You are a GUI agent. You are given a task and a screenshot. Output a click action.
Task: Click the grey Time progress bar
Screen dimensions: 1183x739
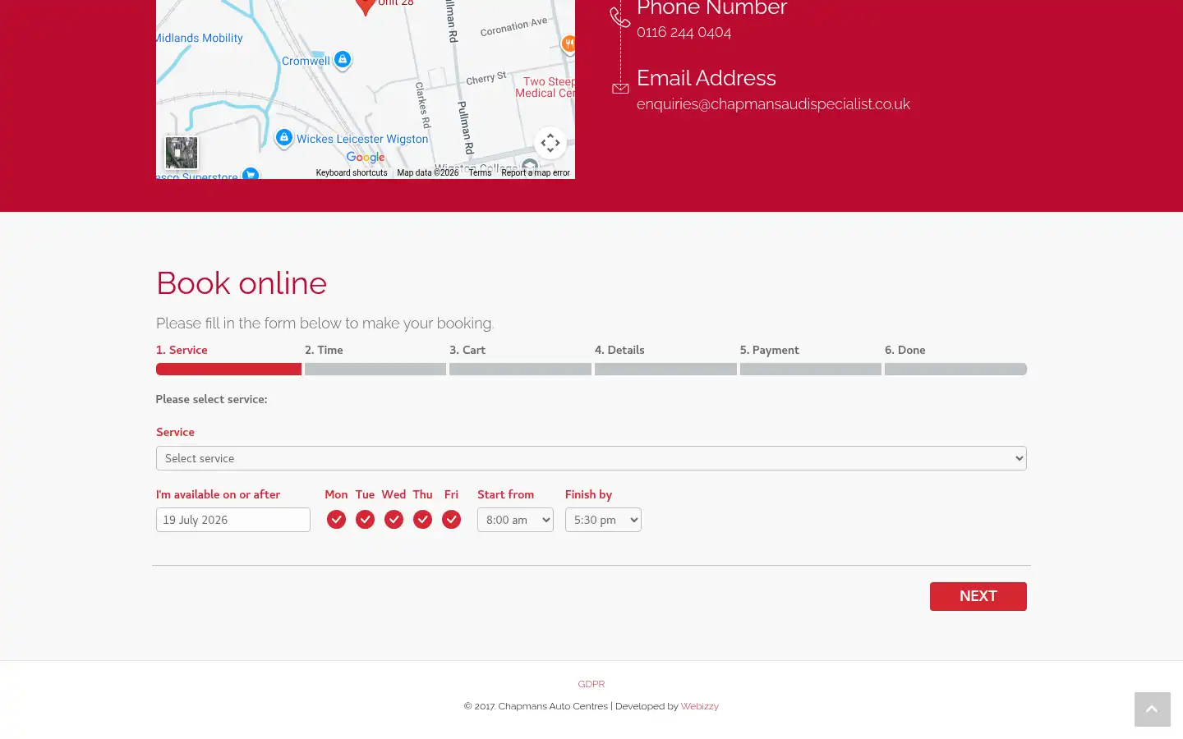(x=375, y=369)
